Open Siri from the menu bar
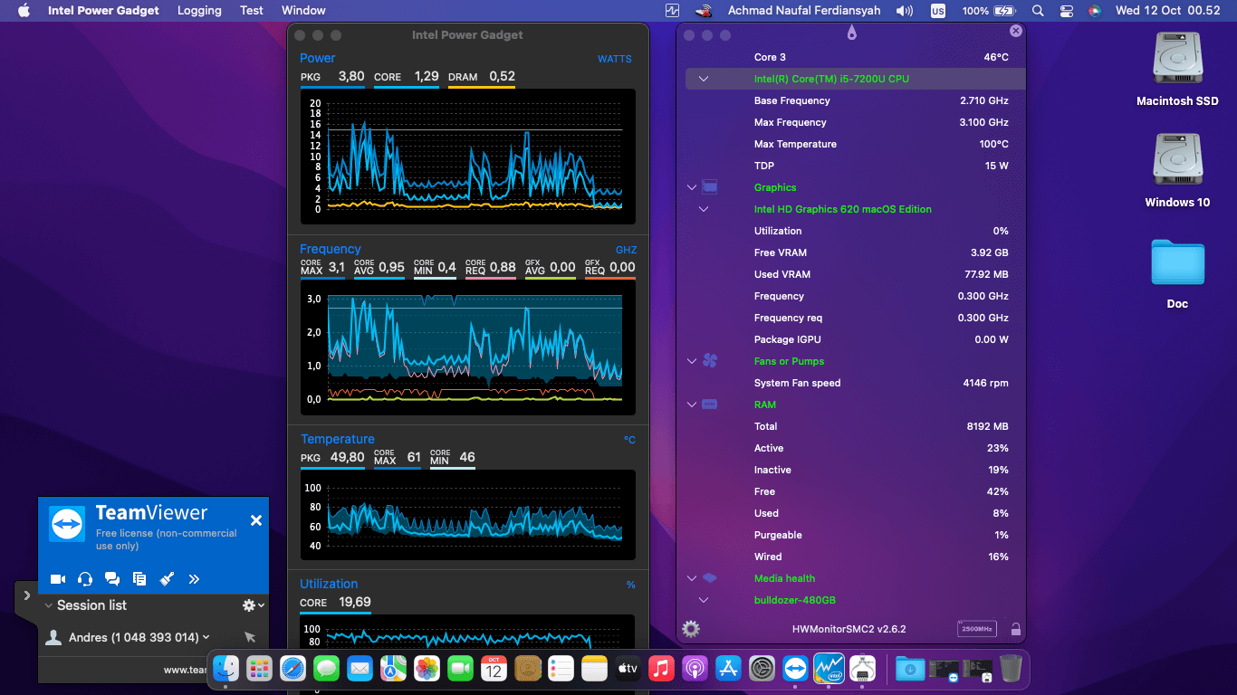The width and height of the screenshot is (1237, 695). 1094,11
